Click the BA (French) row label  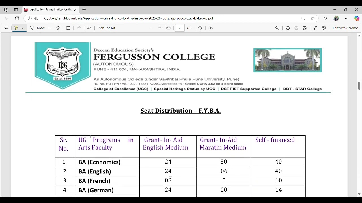point(94,181)
